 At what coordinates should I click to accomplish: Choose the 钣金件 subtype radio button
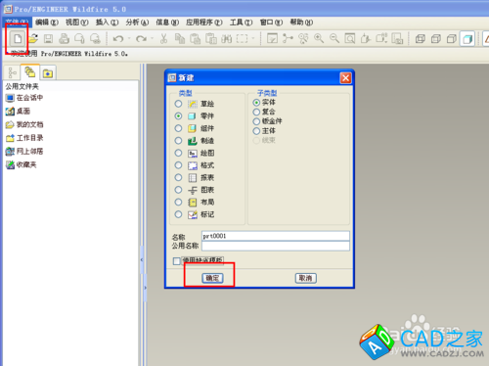click(x=256, y=121)
